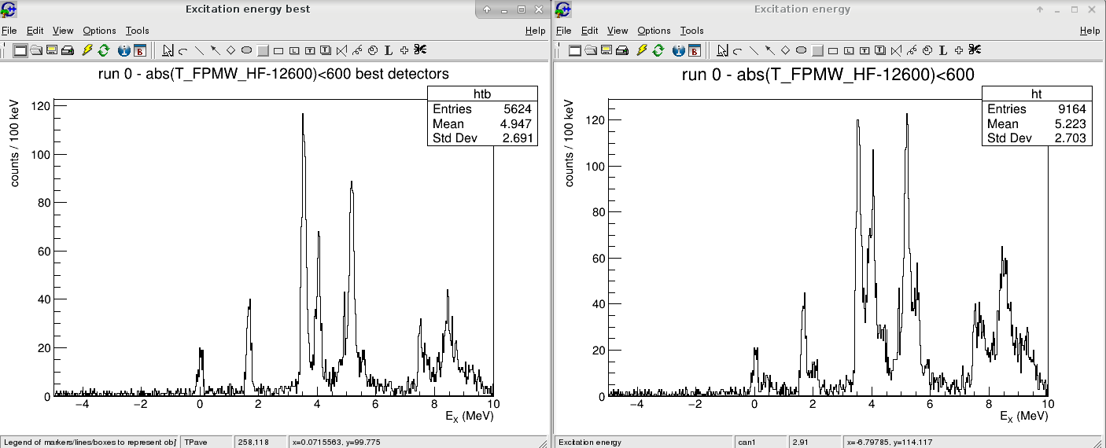Click Interrupt lightning icon in left window
The height and width of the screenshot is (448, 1106).
87,50
